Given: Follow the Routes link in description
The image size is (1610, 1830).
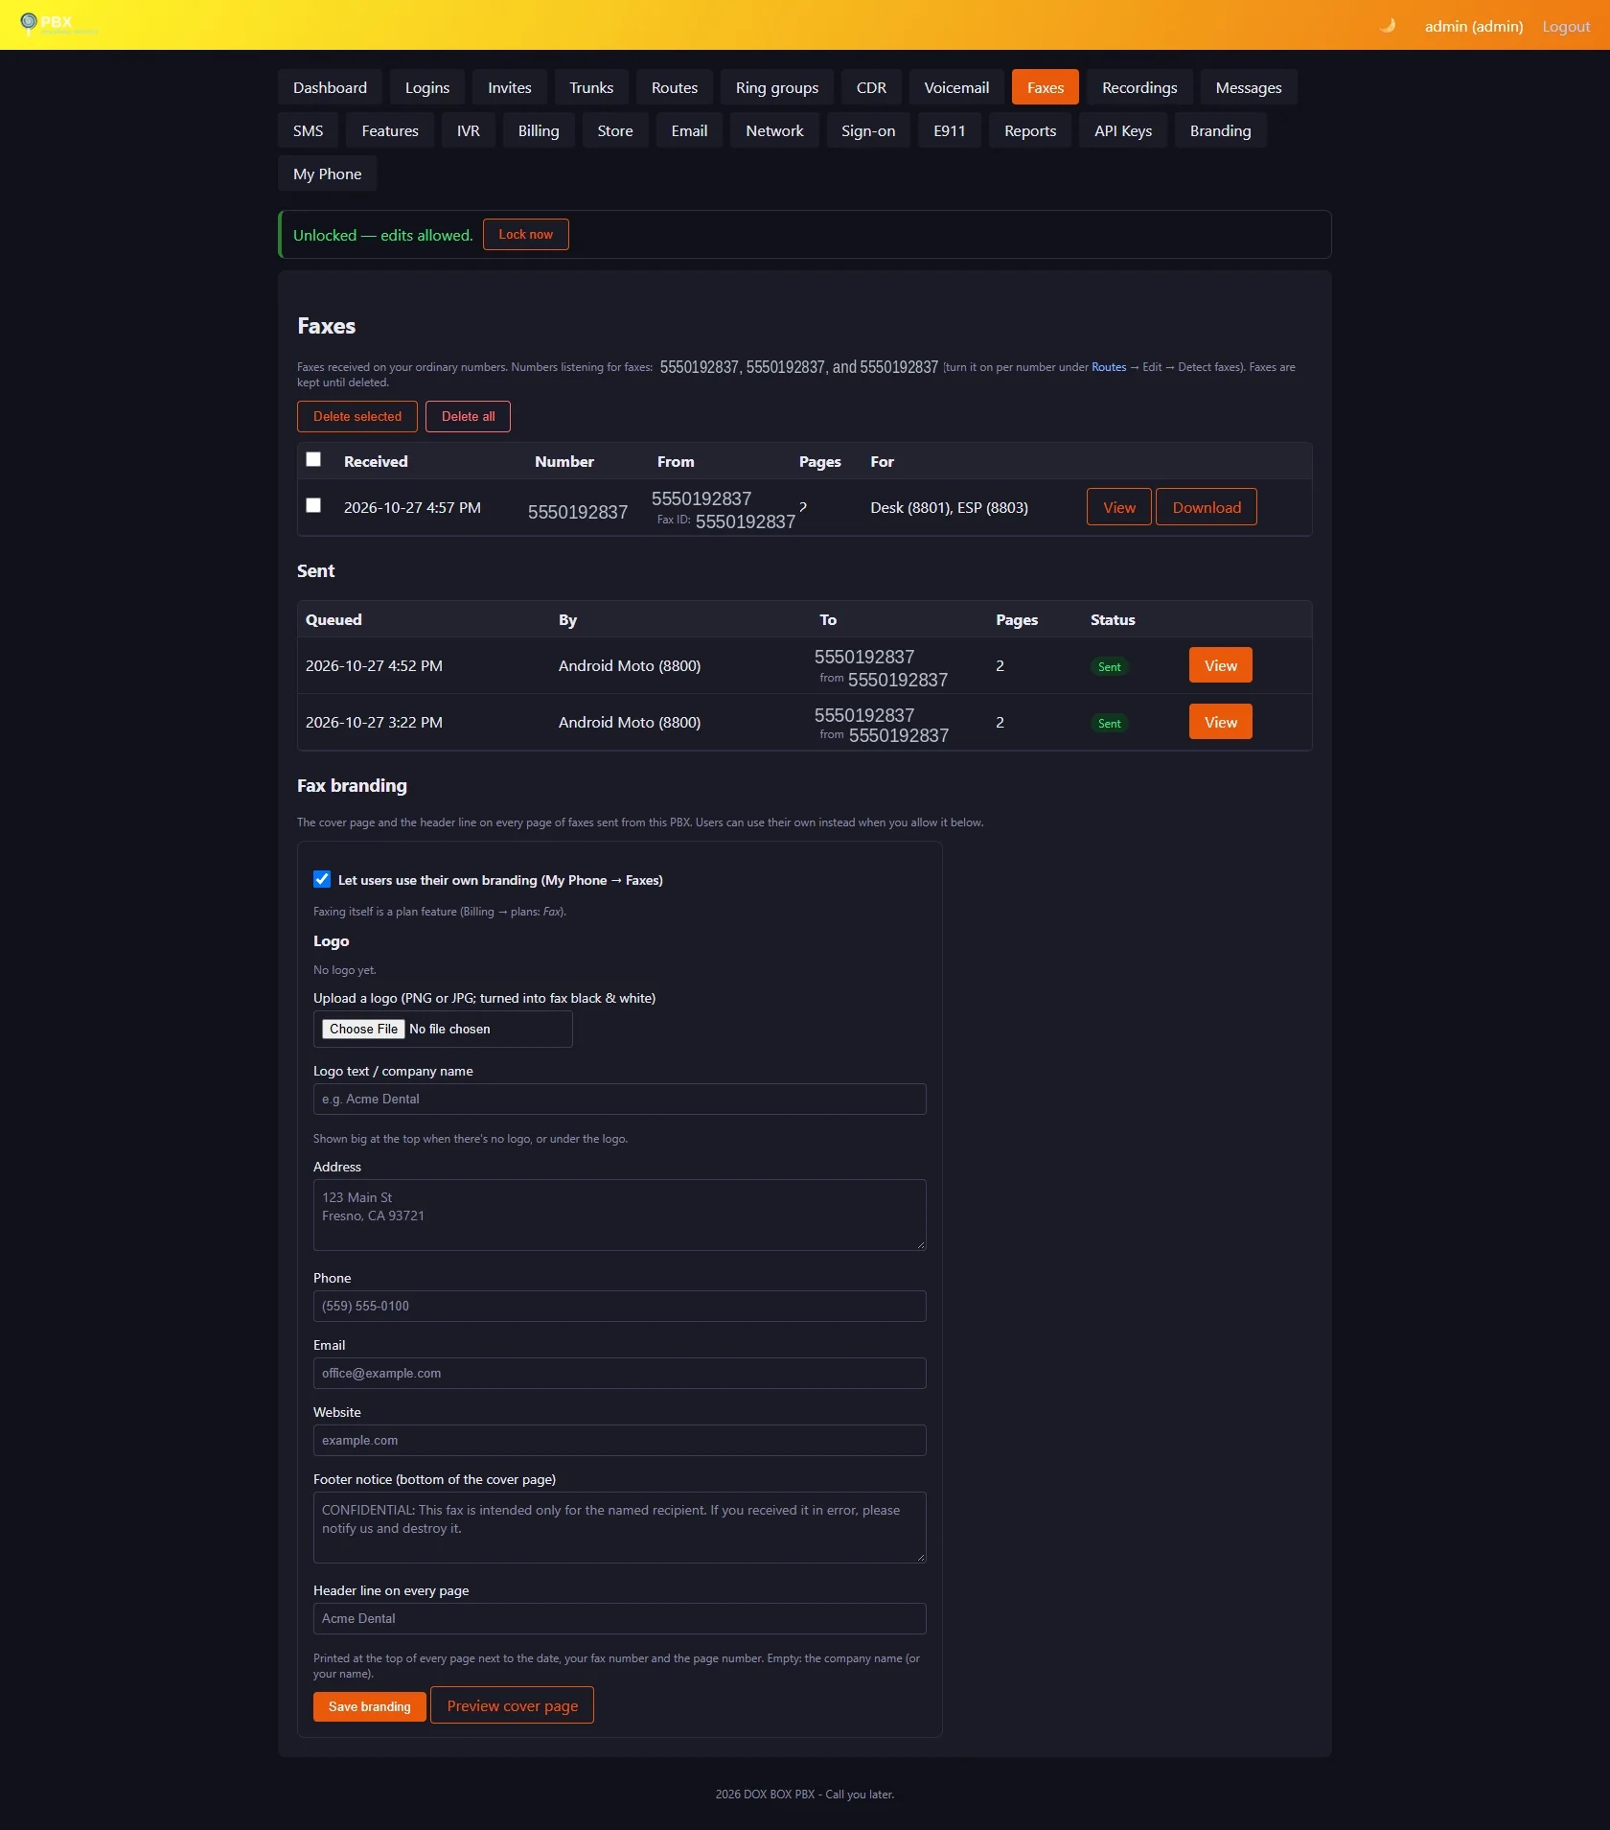Looking at the screenshot, I should (x=1109, y=367).
